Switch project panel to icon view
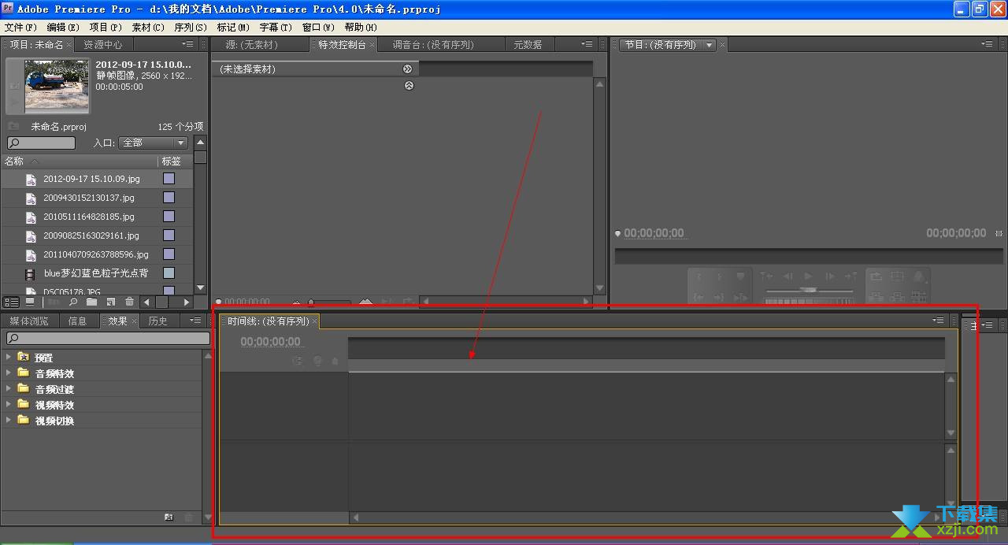Viewport: 1008px width, 545px height. pyautogui.click(x=30, y=302)
